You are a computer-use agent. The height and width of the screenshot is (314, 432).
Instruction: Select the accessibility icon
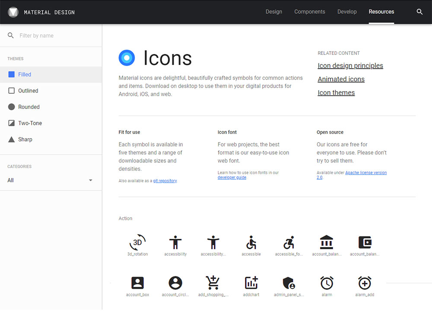pos(175,242)
